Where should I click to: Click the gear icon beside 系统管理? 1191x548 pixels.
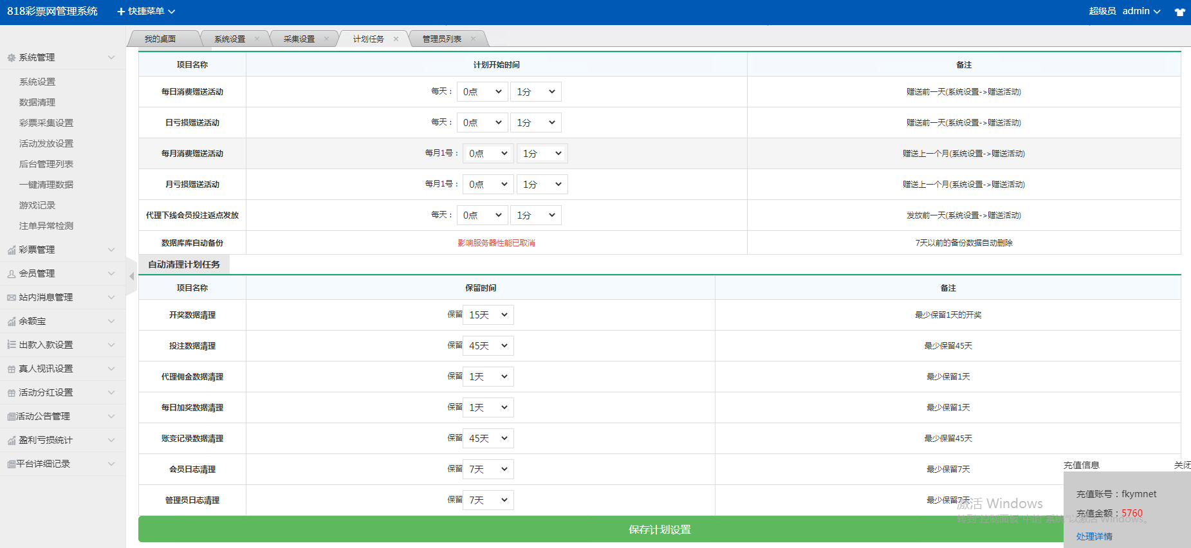[11, 58]
